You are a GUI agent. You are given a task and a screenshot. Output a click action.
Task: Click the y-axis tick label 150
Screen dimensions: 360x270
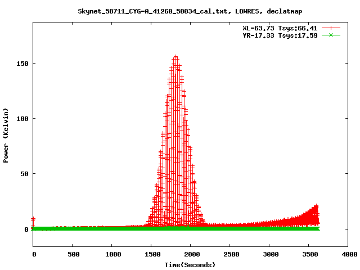(22, 64)
